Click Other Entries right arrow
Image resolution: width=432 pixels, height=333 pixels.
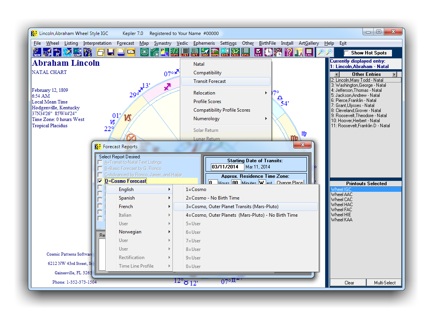tap(395, 74)
